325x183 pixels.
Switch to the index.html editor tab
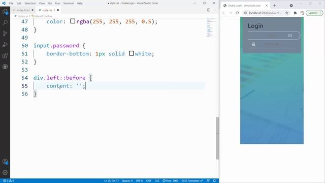(23, 10)
